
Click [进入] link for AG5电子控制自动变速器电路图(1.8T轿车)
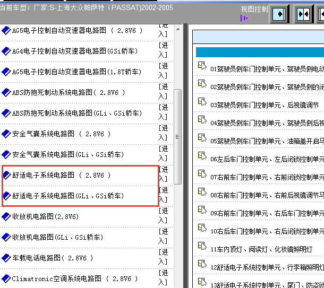tap(163, 71)
